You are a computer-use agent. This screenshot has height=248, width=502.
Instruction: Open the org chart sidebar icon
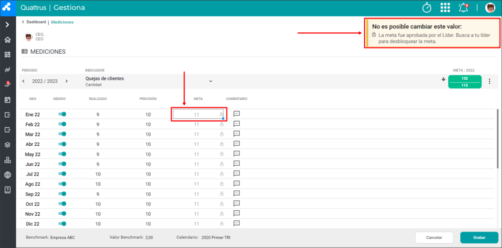point(8,160)
